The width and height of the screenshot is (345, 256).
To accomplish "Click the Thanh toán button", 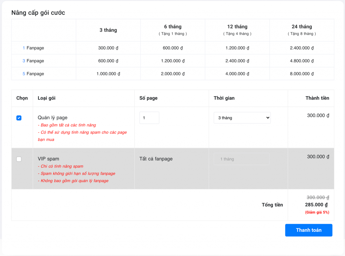I will point(309,230).
